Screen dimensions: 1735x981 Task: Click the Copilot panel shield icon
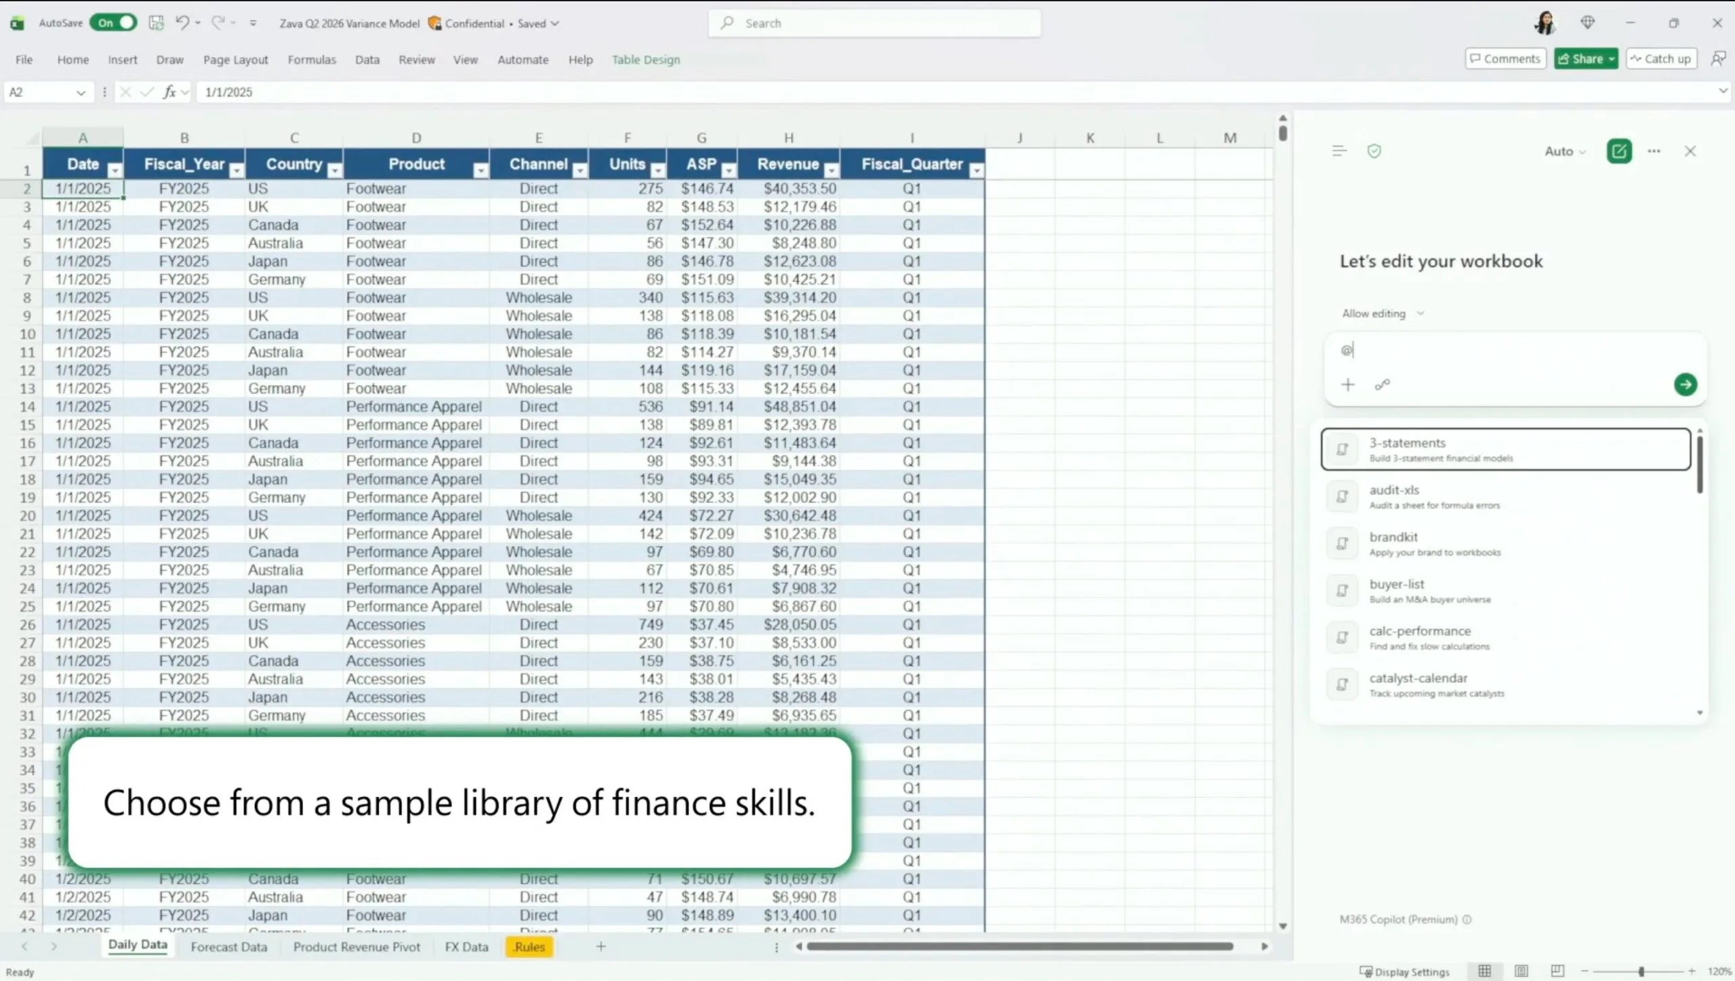coord(1374,151)
